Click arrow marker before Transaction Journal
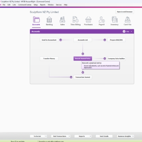This screenshot has width=142, height=142. (x=71, y=77)
